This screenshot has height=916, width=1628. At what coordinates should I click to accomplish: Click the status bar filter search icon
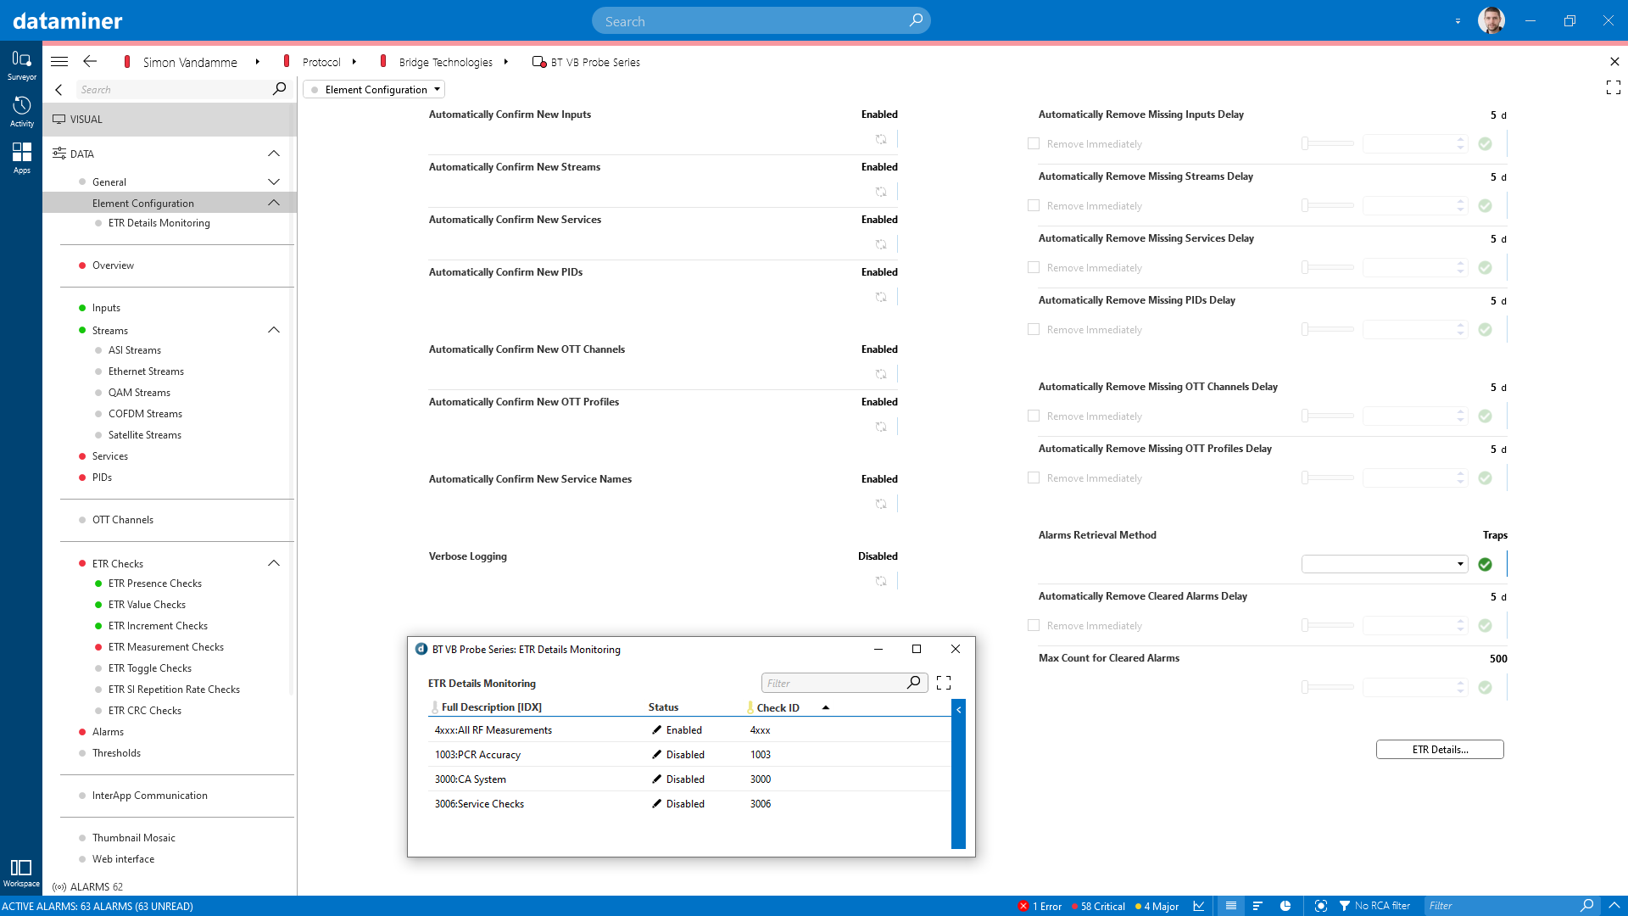pos(1586,906)
